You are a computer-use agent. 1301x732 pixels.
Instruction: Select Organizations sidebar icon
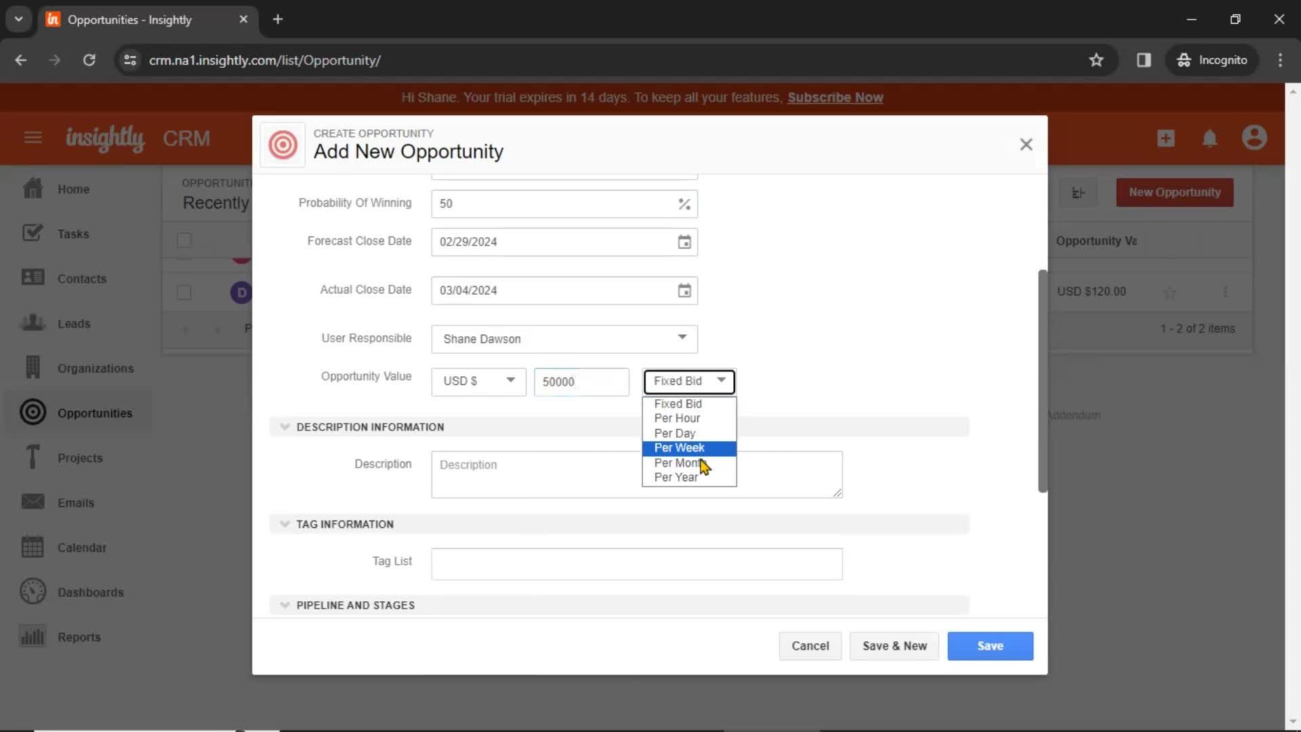pos(32,367)
